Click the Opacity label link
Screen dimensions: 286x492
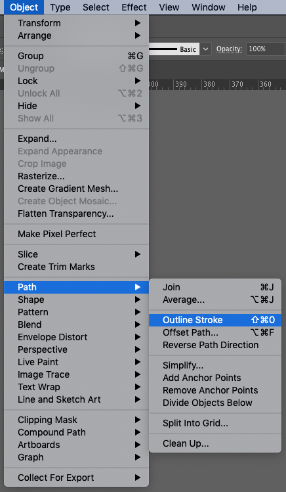[230, 49]
